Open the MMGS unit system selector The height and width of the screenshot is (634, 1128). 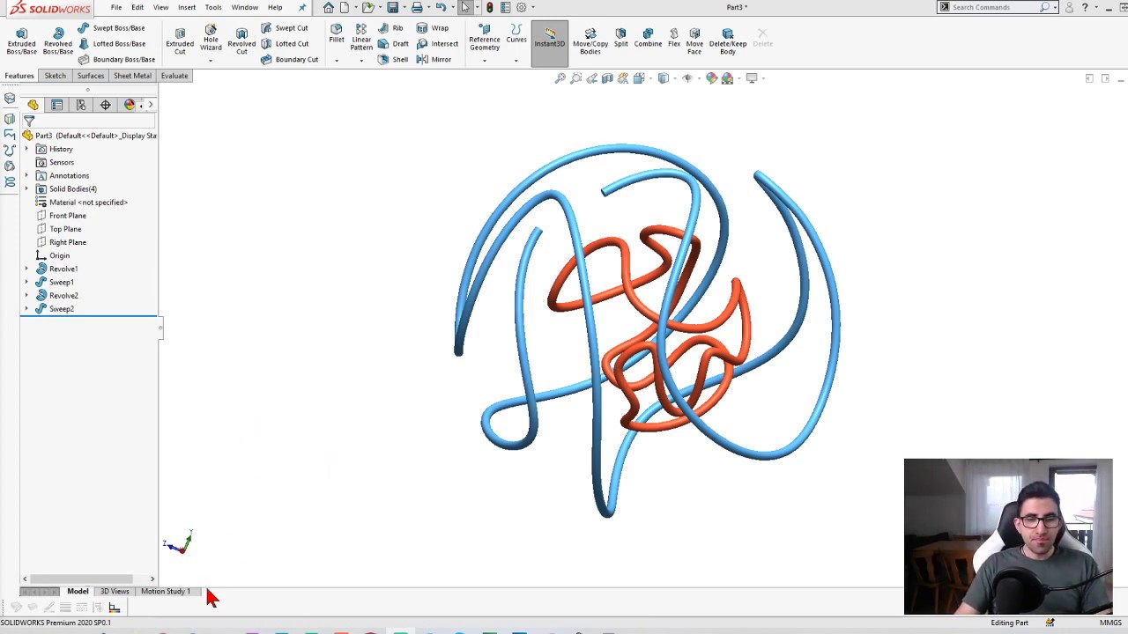click(x=1110, y=623)
